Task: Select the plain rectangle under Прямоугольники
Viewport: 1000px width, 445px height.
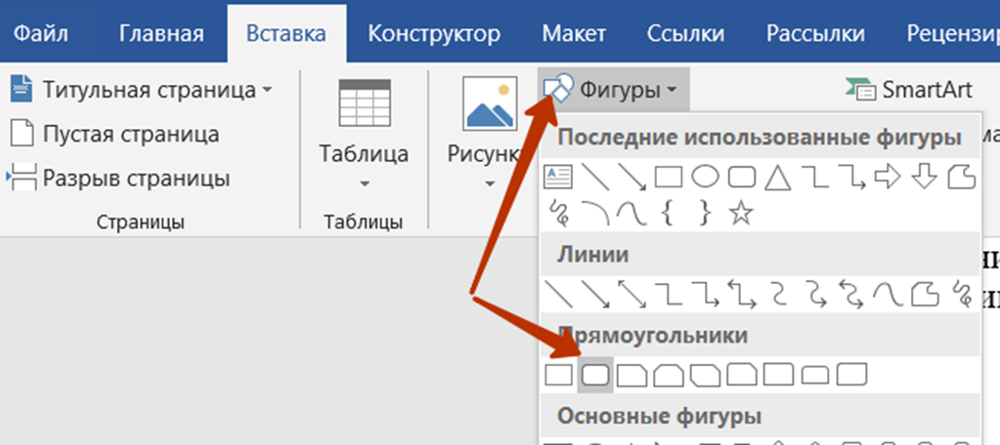Action: tap(559, 375)
